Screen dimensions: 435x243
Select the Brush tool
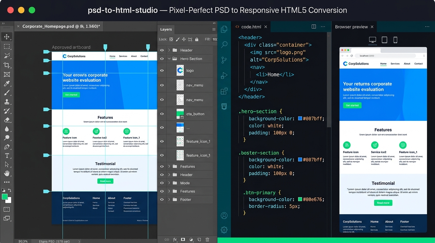(x=7, y=93)
